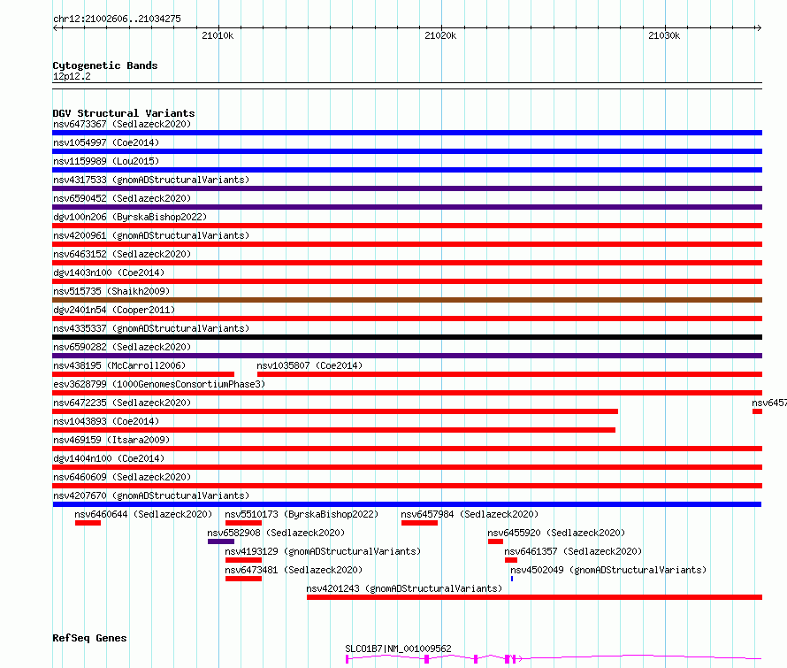Click nsv438195 (McCarroll2006) label
This screenshot has height=668, width=787.
coord(119,365)
